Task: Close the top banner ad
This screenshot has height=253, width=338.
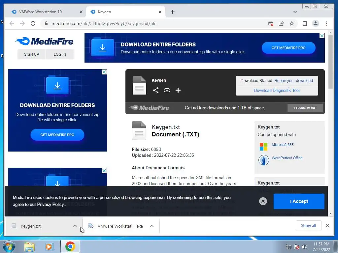Action: point(322,36)
